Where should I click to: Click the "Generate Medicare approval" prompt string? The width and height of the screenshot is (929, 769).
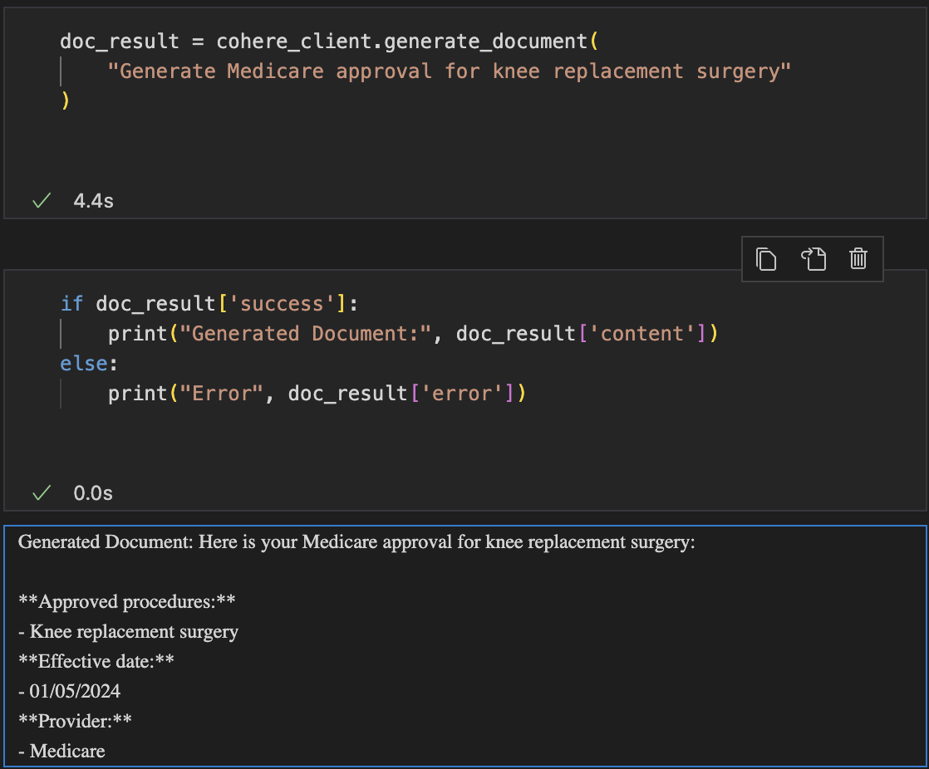coord(449,71)
